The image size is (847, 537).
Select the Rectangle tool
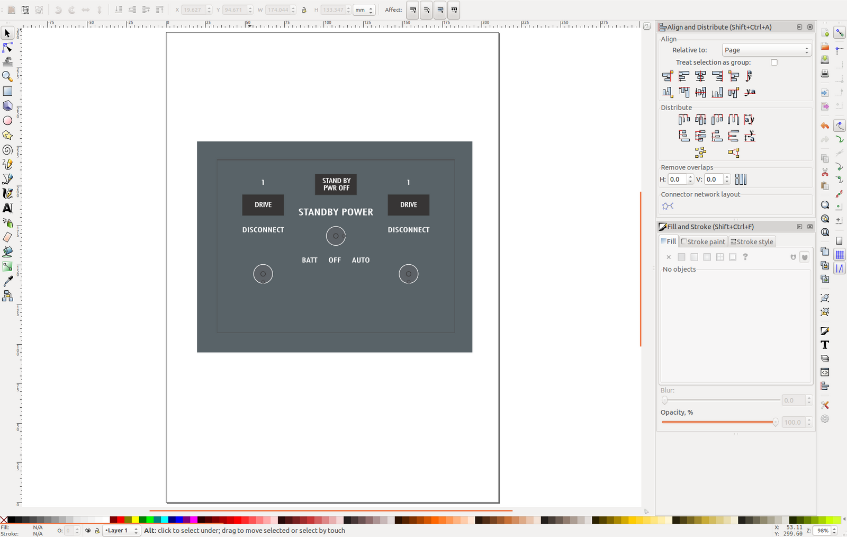click(7, 92)
